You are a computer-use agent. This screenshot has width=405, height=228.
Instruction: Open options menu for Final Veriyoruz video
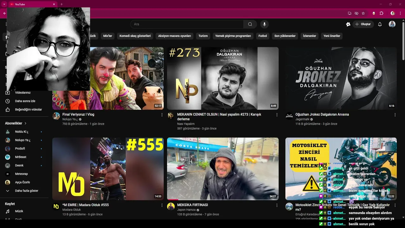click(x=162, y=115)
